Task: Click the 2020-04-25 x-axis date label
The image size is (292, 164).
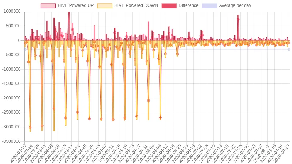Action: 78,153
